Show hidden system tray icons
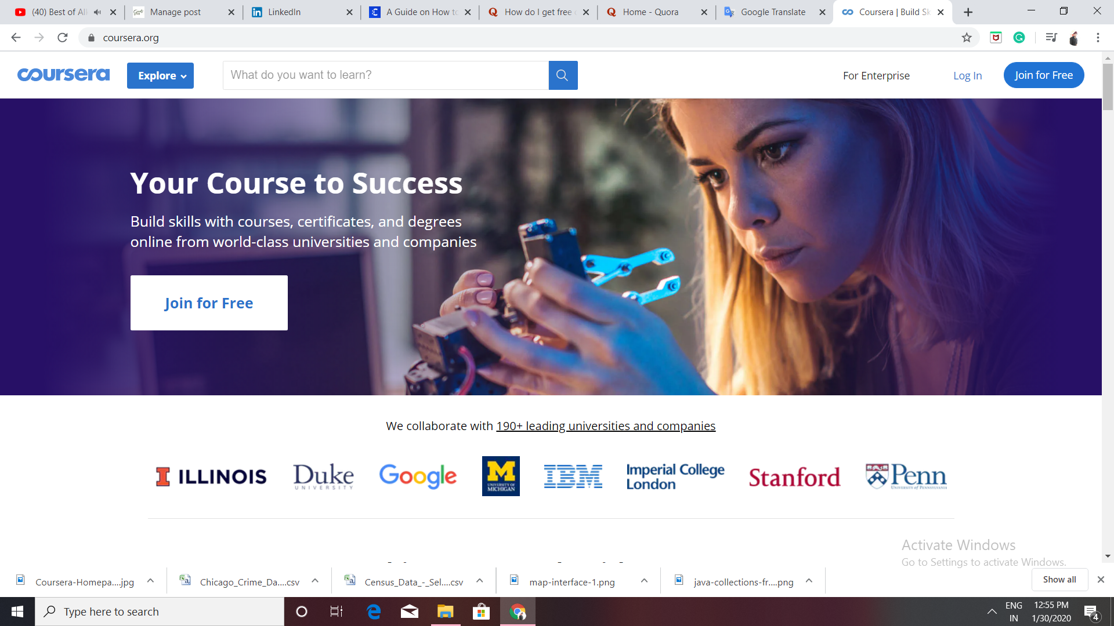The width and height of the screenshot is (1114, 626). pyautogui.click(x=992, y=612)
